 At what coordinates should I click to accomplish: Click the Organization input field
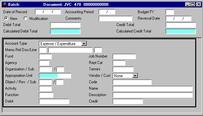pos(45,69)
